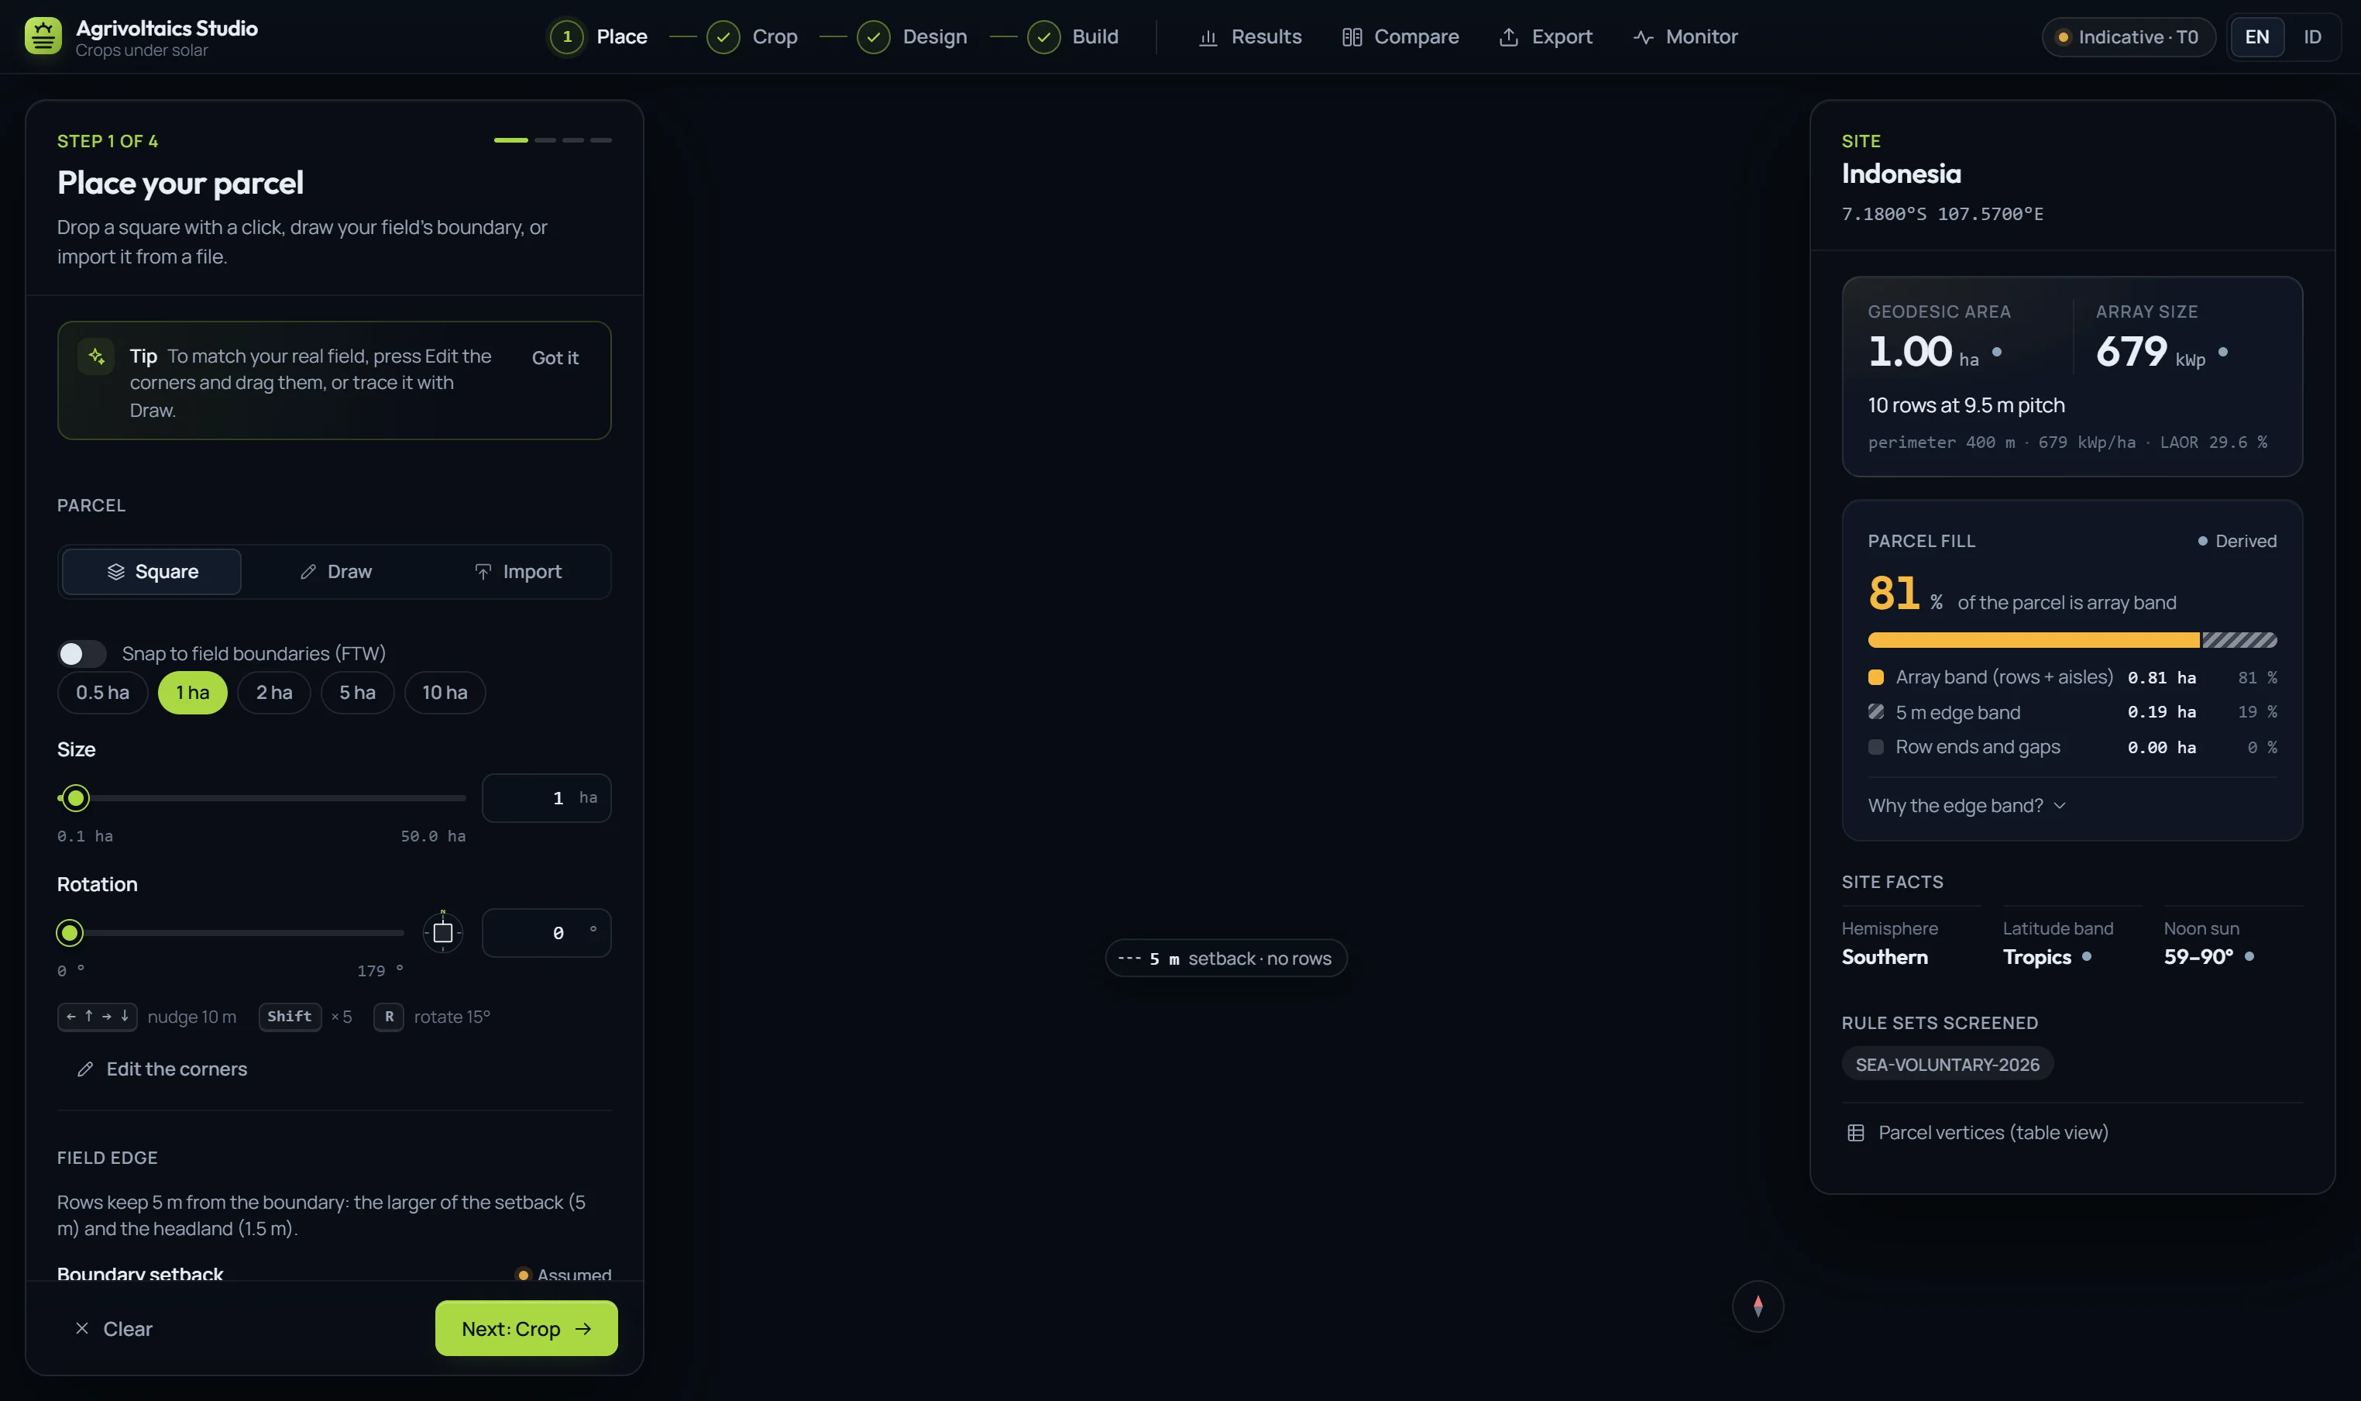Select the Square parcel mode
The height and width of the screenshot is (1401, 2361).
(152, 572)
